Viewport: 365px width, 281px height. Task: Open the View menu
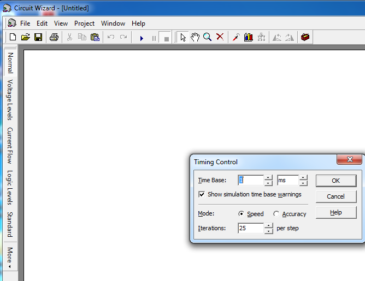(61, 23)
